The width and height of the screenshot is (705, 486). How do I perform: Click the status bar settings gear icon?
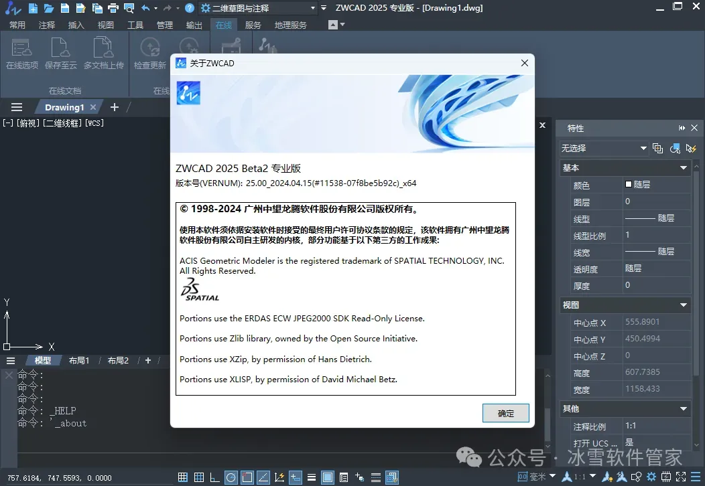point(651,477)
